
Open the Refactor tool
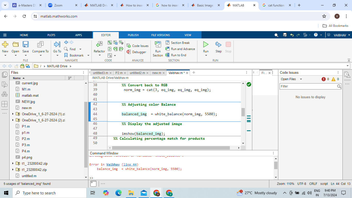tap(99, 44)
